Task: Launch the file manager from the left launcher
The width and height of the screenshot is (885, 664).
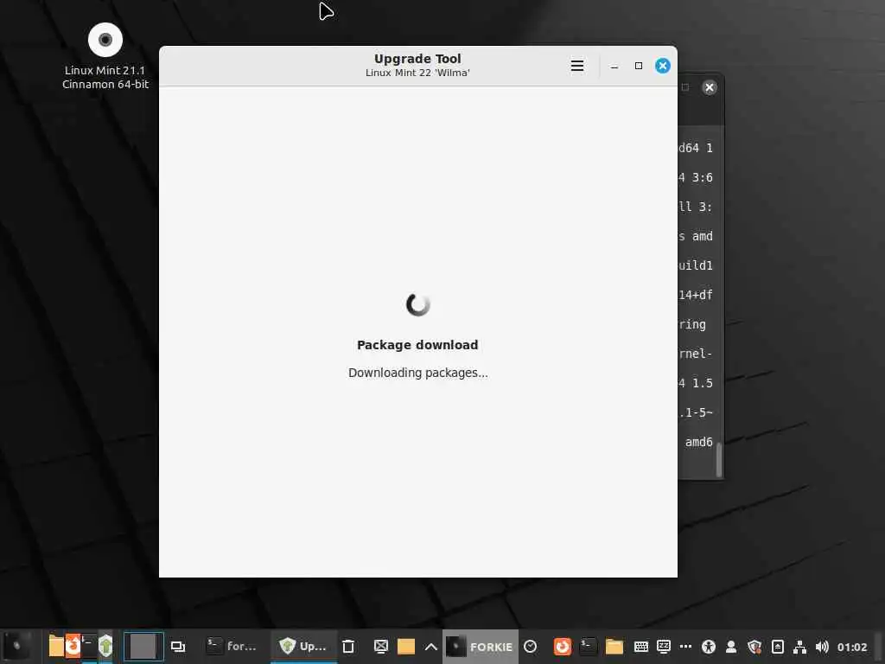Action: 56,647
